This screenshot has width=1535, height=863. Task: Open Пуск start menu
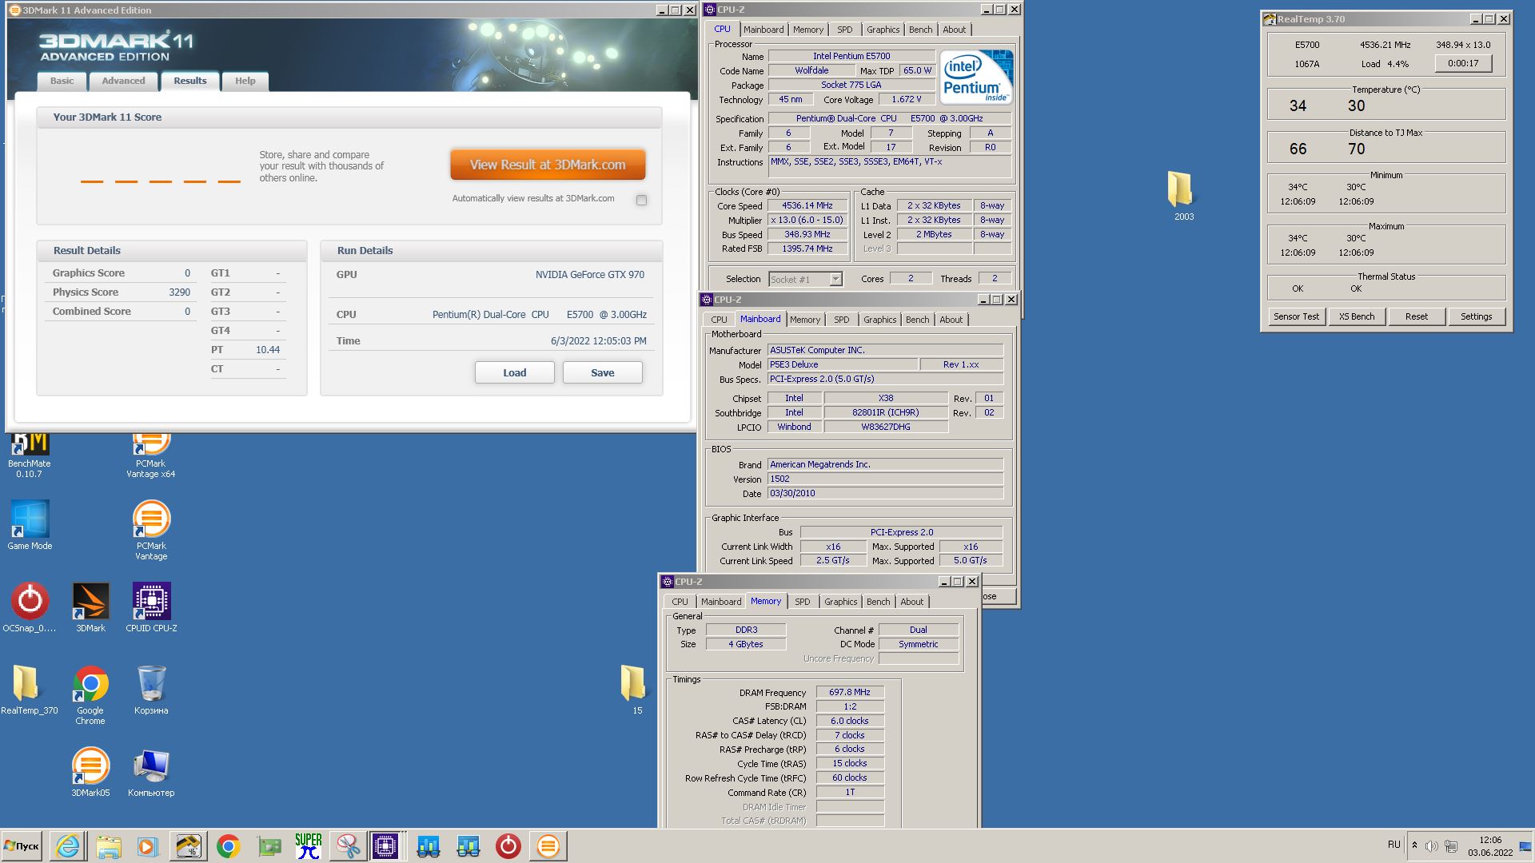point(22,846)
